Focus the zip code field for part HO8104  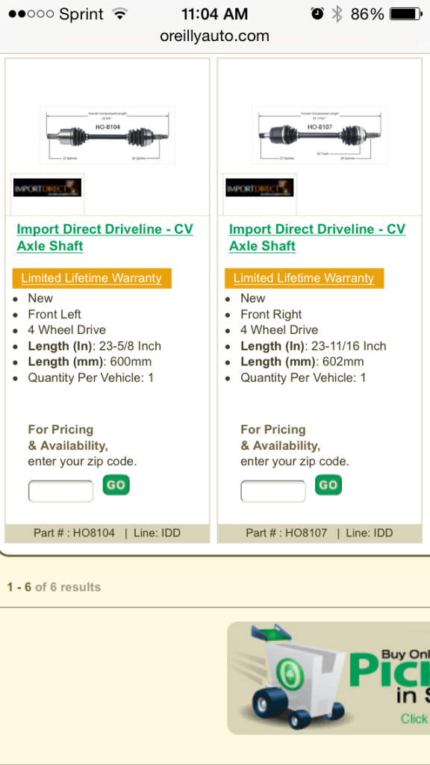(60, 491)
